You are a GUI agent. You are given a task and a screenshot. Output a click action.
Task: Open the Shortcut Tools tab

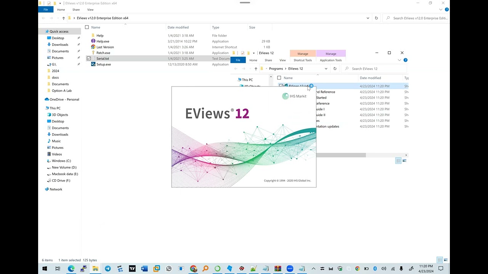coord(303,60)
